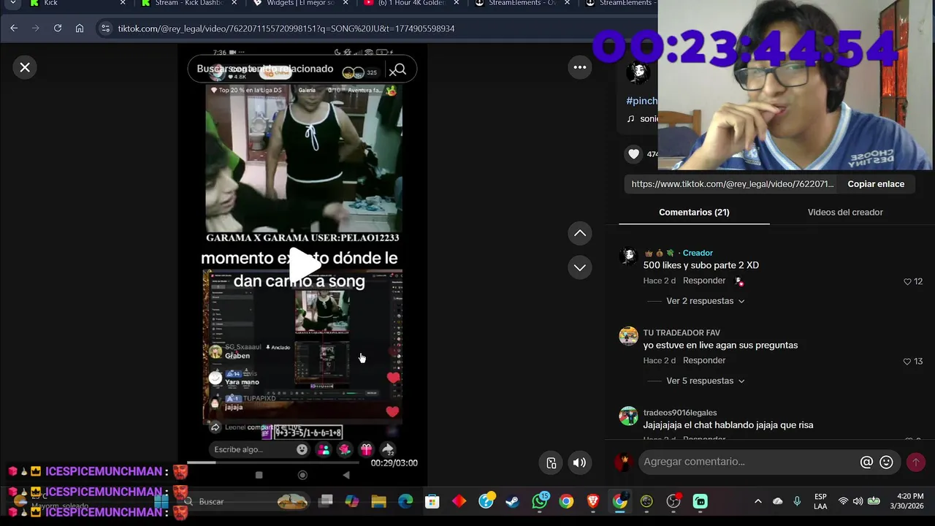Open Steam from the taskbar

tap(512, 501)
